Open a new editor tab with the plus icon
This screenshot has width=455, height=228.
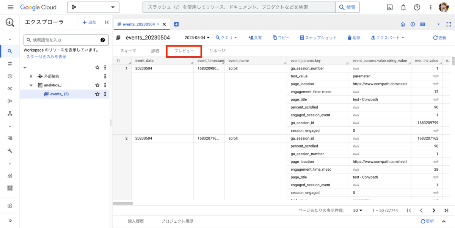coord(176,24)
